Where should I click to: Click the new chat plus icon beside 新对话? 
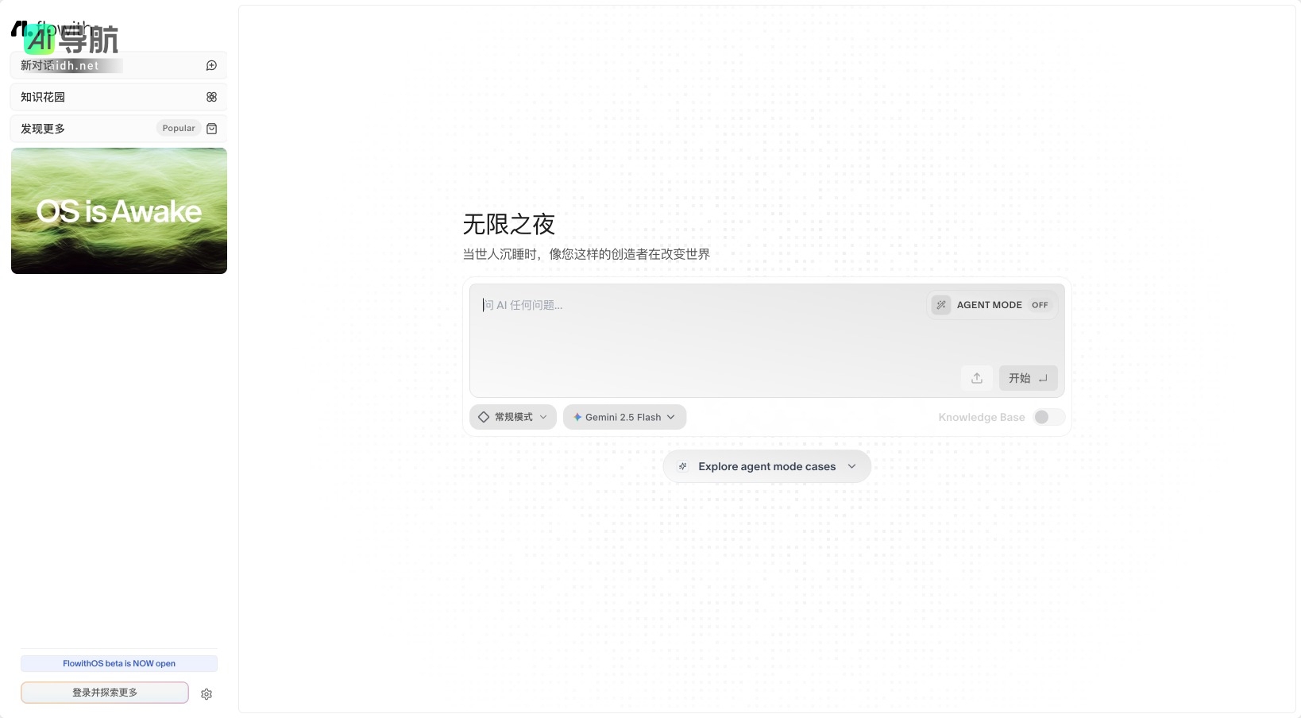click(x=211, y=65)
